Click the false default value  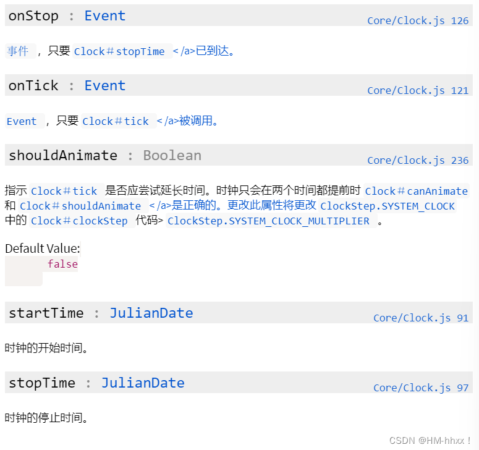click(x=62, y=264)
